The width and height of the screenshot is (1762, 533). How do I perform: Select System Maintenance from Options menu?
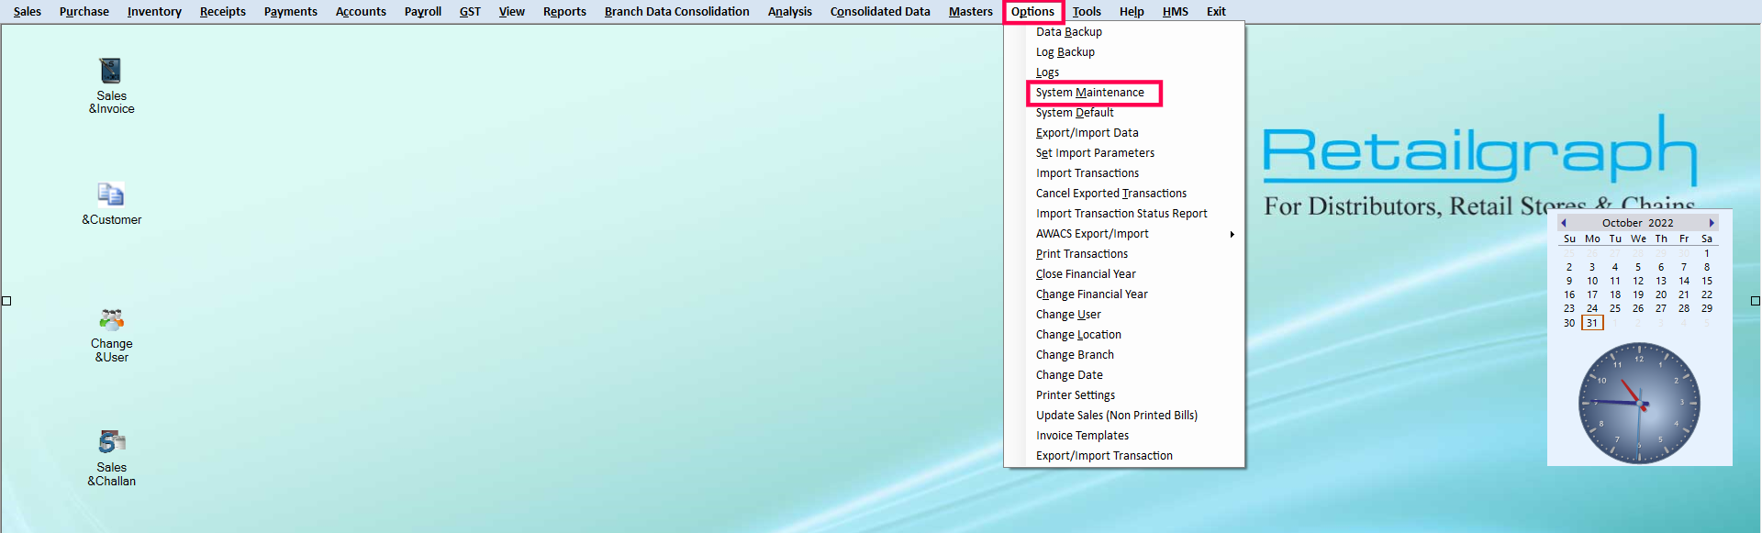coord(1090,93)
